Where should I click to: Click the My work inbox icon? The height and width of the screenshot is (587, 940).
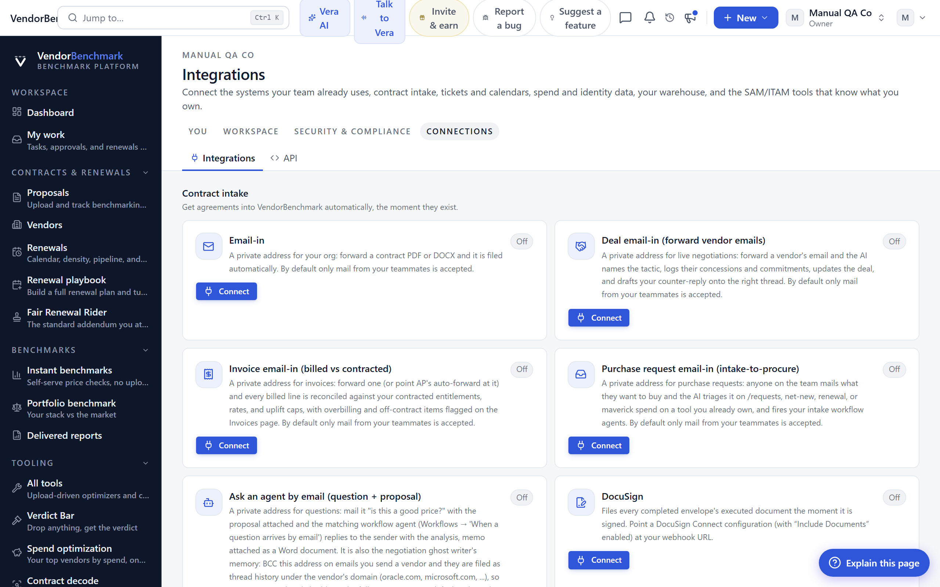(x=17, y=140)
